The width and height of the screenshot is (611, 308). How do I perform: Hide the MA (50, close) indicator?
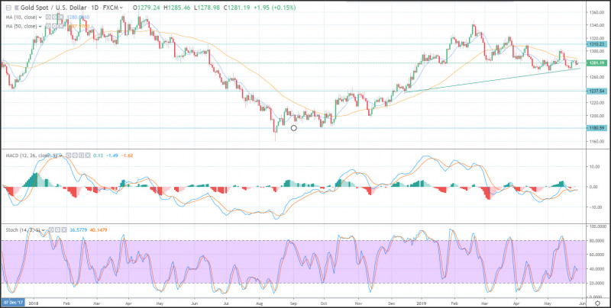[x=48, y=26]
